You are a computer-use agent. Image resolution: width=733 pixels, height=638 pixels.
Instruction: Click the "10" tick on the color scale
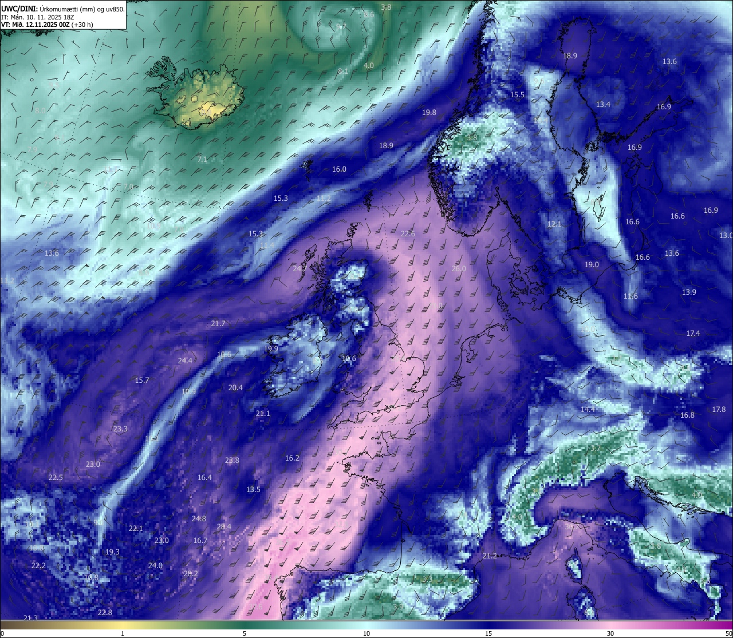[x=366, y=633]
